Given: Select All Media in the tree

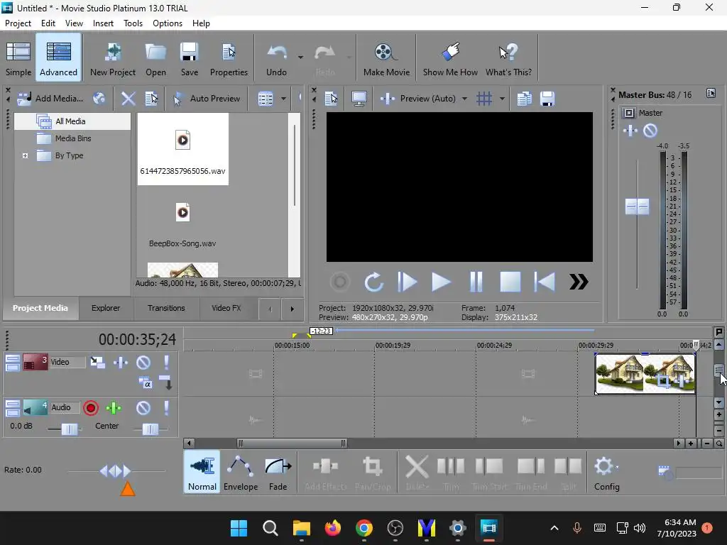Looking at the screenshot, I should click(70, 121).
